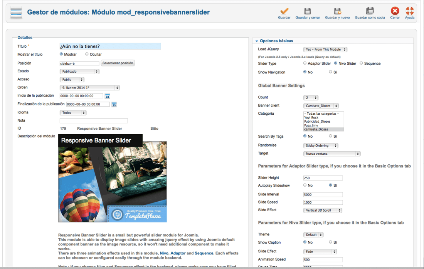Select Mostrar title radio button
Image resolution: width=424 pixels, height=269 pixels.
tap(61, 54)
